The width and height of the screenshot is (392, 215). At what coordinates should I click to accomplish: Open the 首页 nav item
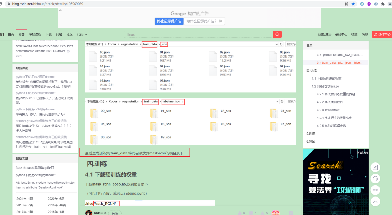point(11,34)
